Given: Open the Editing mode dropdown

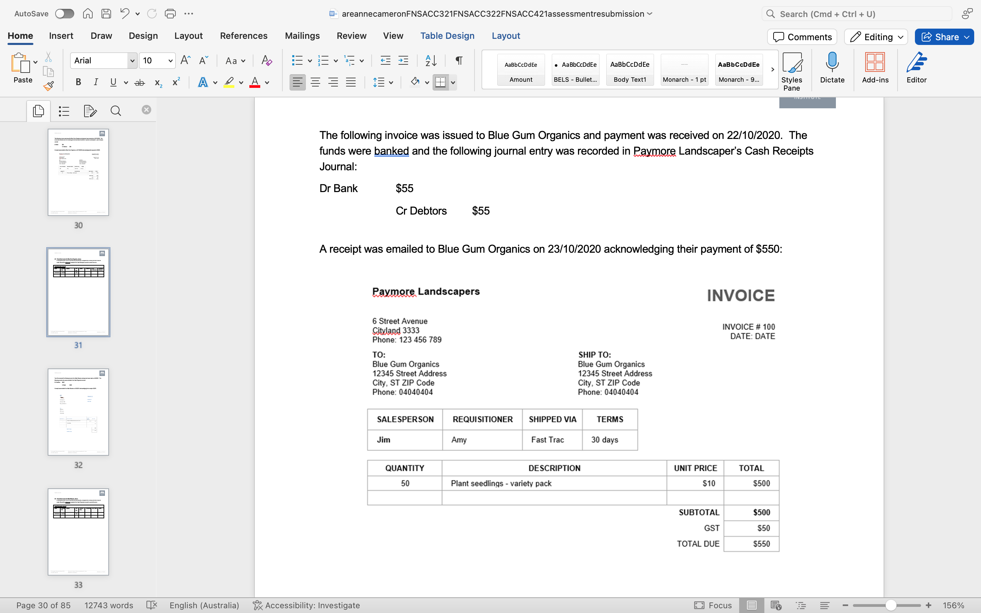Looking at the screenshot, I should tap(876, 37).
